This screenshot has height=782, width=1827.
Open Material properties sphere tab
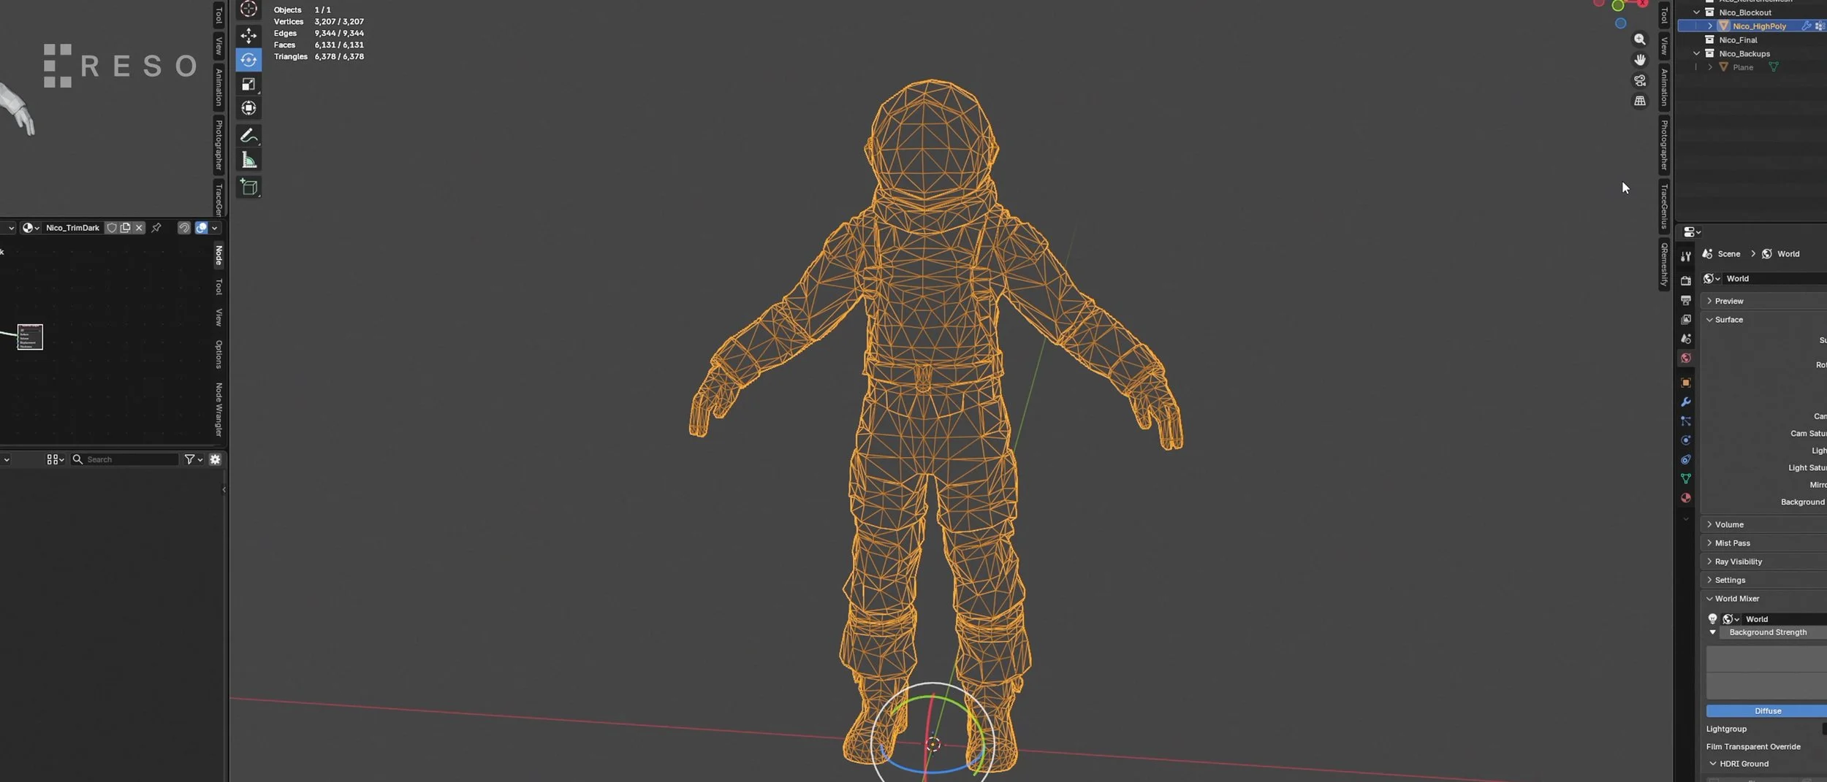(1685, 498)
